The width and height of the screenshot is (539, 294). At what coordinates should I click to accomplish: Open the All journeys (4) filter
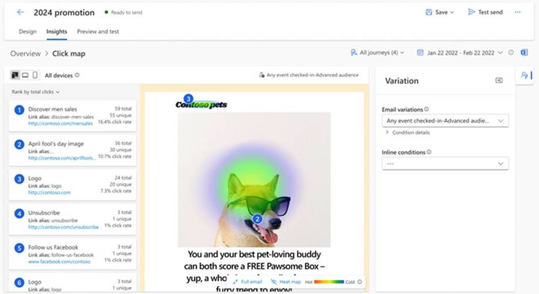[x=377, y=53]
